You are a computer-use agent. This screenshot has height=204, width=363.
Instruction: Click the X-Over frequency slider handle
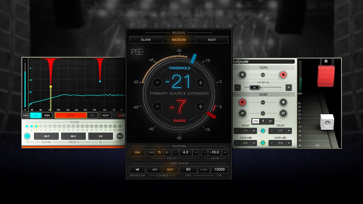254,87
